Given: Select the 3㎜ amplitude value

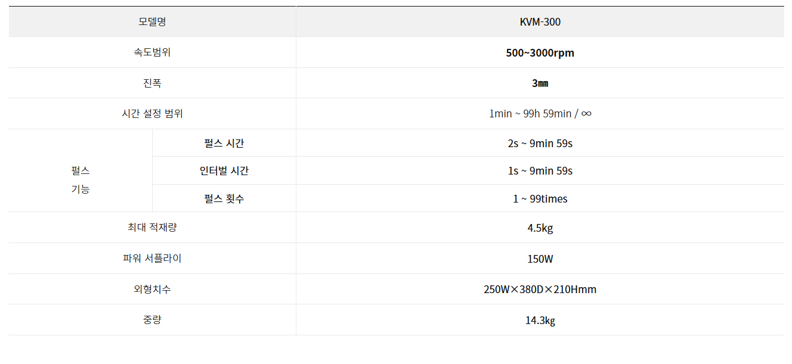Looking at the screenshot, I should (x=540, y=83).
